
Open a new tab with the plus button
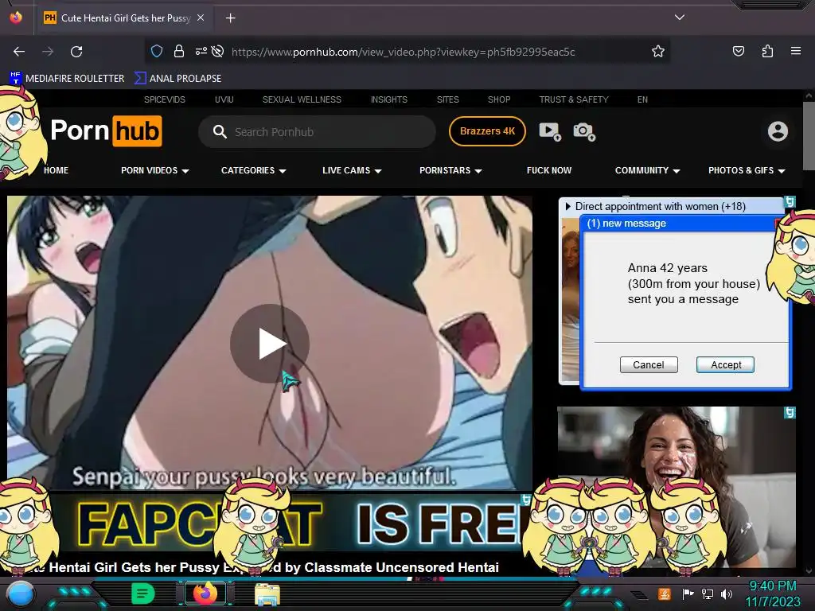pos(230,18)
